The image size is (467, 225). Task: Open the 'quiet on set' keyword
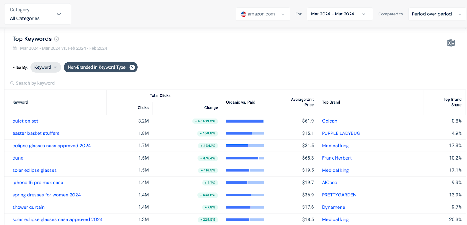(x=25, y=121)
